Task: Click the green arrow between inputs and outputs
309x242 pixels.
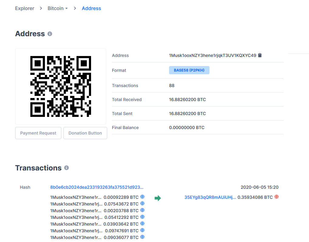Action: click(x=158, y=198)
